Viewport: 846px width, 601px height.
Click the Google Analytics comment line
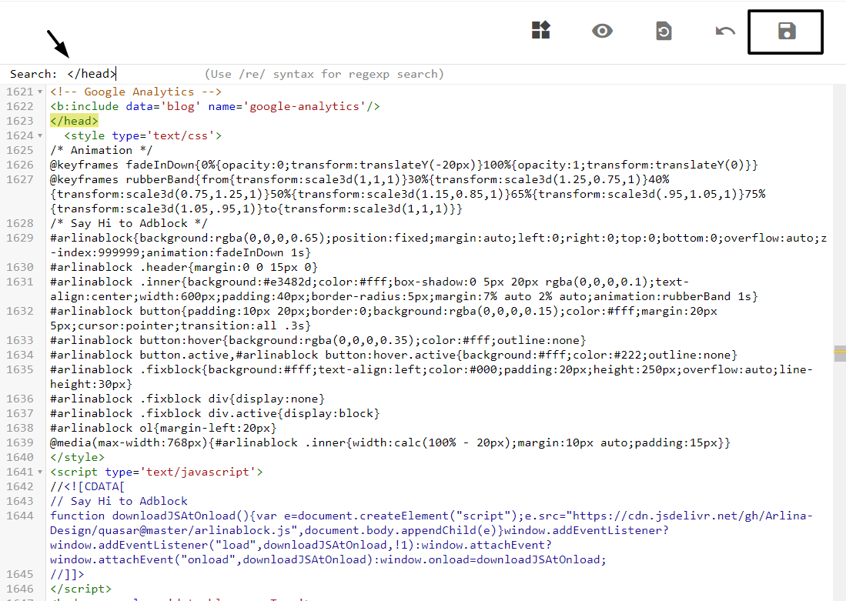coord(136,92)
